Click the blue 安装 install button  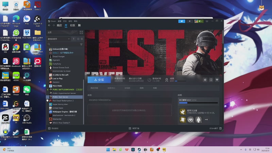pos(99,80)
